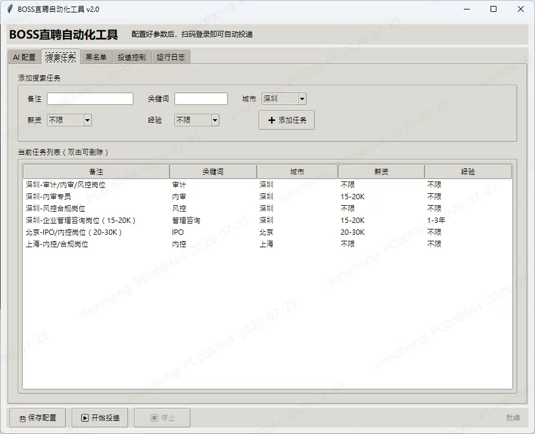535x434 pixels.
Task: Show the 运行日志 tab
Action: (x=171, y=58)
